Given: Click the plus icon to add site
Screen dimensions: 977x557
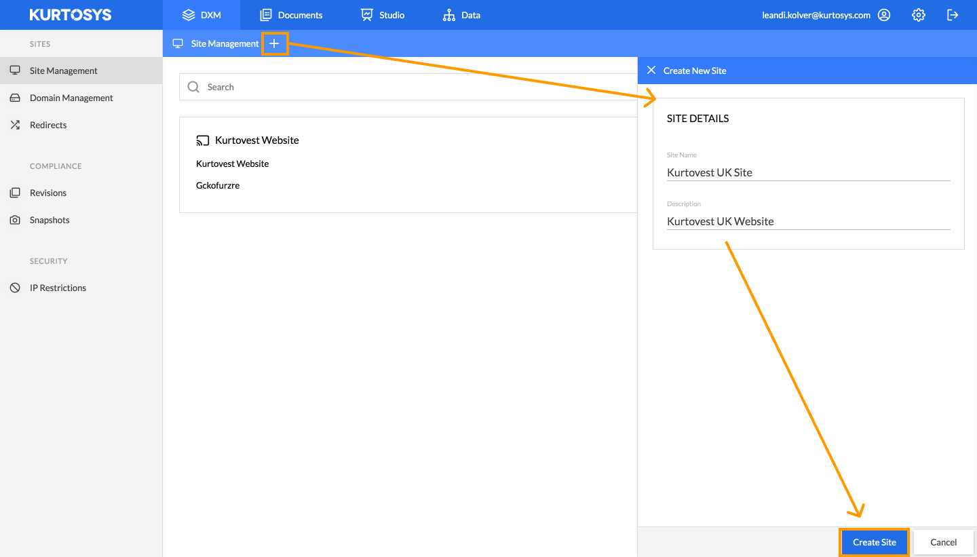Looking at the screenshot, I should coord(274,43).
